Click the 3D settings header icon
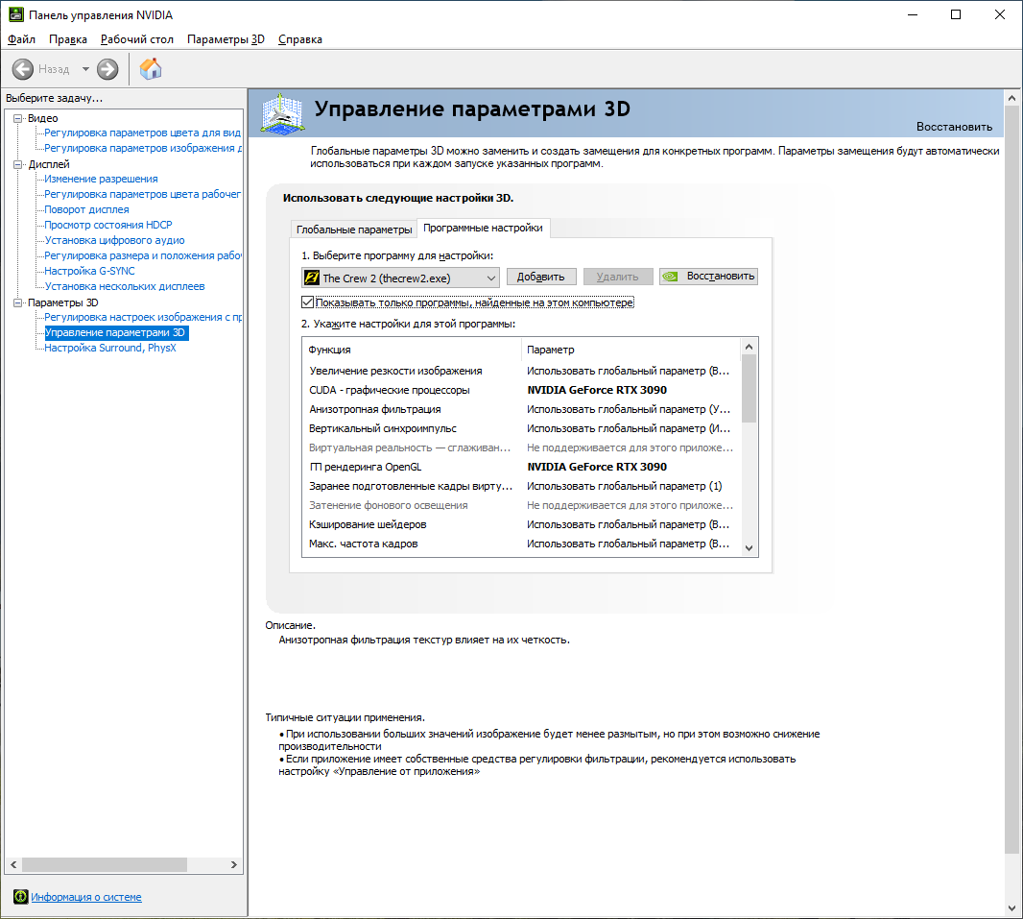Image resolution: width=1023 pixels, height=919 pixels. point(282,113)
